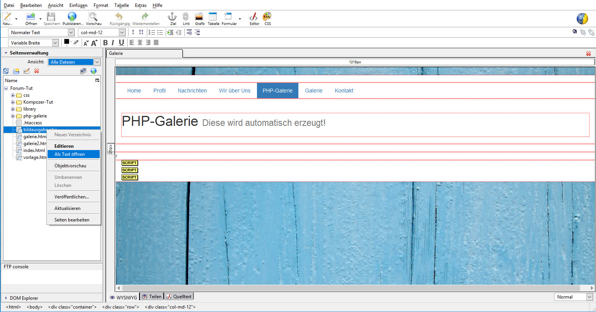The height and width of the screenshot is (312, 596).
Task: Expand the Kompozer-Tut folder
Action: [13, 102]
